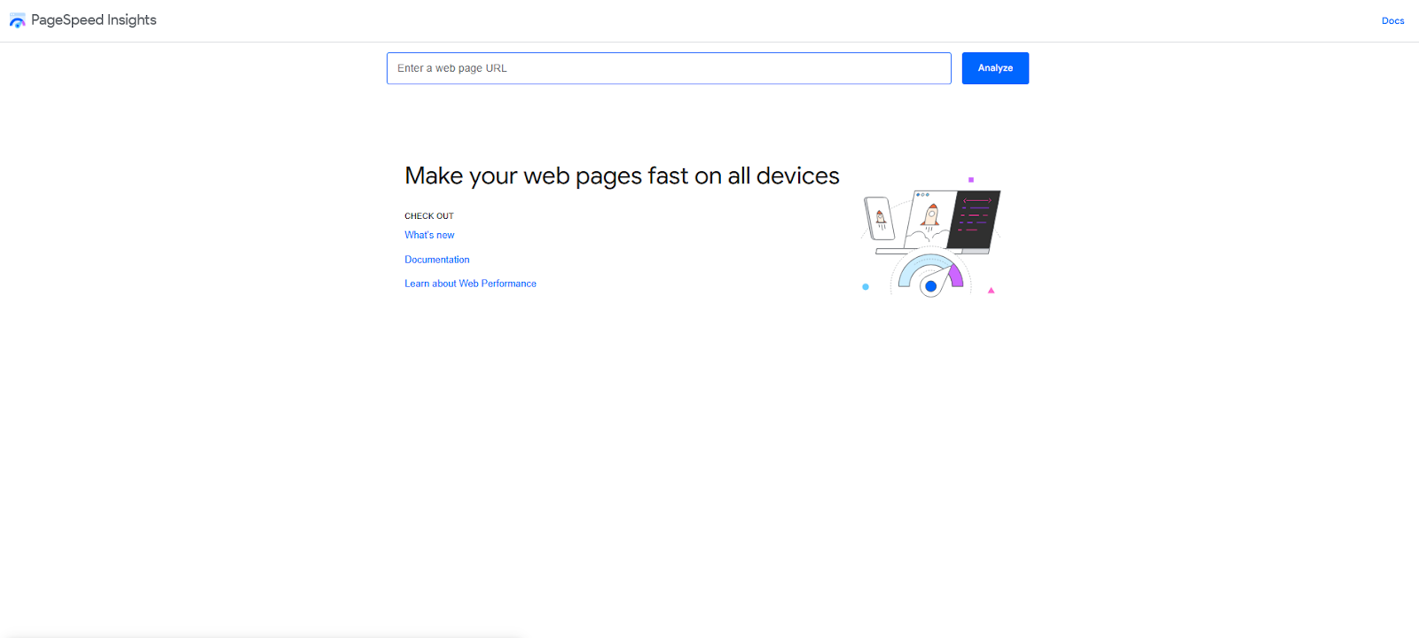Click the rocket and speedometer illustration
This screenshot has width=1419, height=638.
tap(931, 237)
